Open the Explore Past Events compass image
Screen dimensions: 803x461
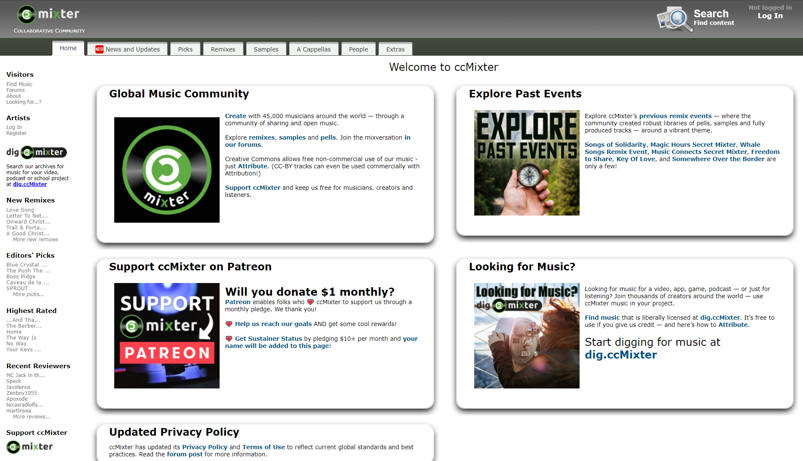527,163
